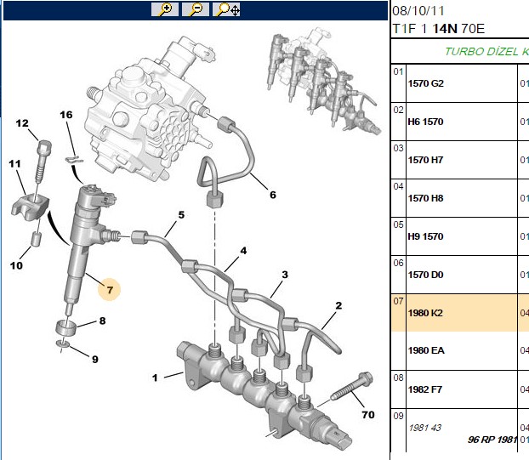Click the zoom in magnifier icon
The width and height of the screenshot is (529, 460).
point(165,9)
